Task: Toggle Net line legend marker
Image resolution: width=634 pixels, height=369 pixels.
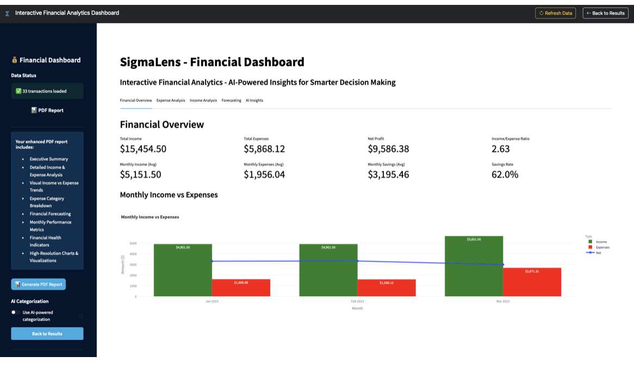Action: (591, 253)
